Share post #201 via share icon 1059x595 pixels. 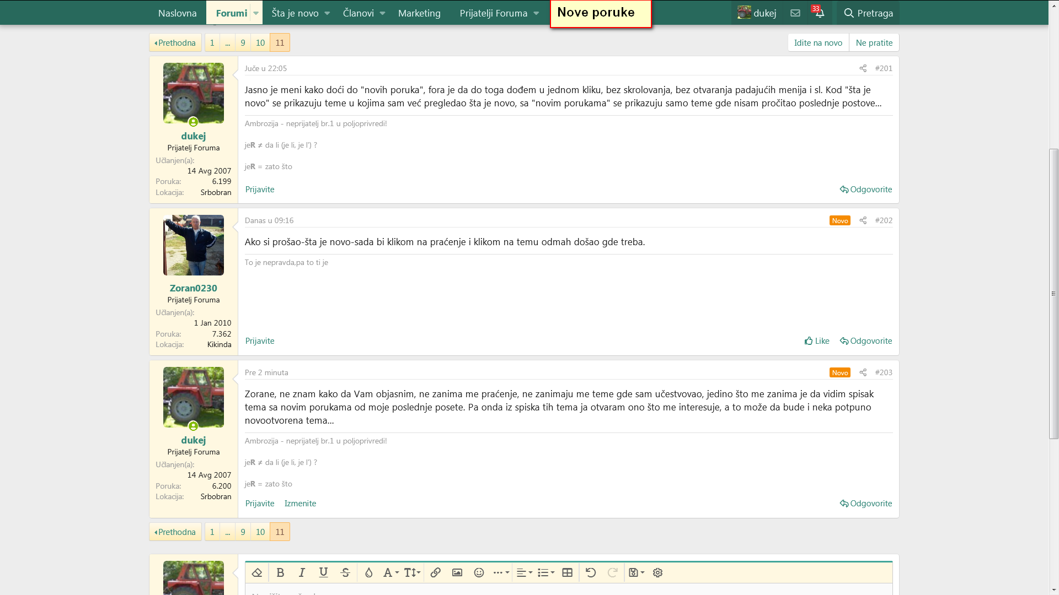[x=863, y=68]
